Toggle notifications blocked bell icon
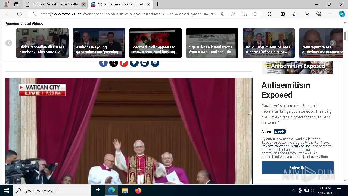The width and height of the screenshot is (348, 196). (x=222, y=14)
